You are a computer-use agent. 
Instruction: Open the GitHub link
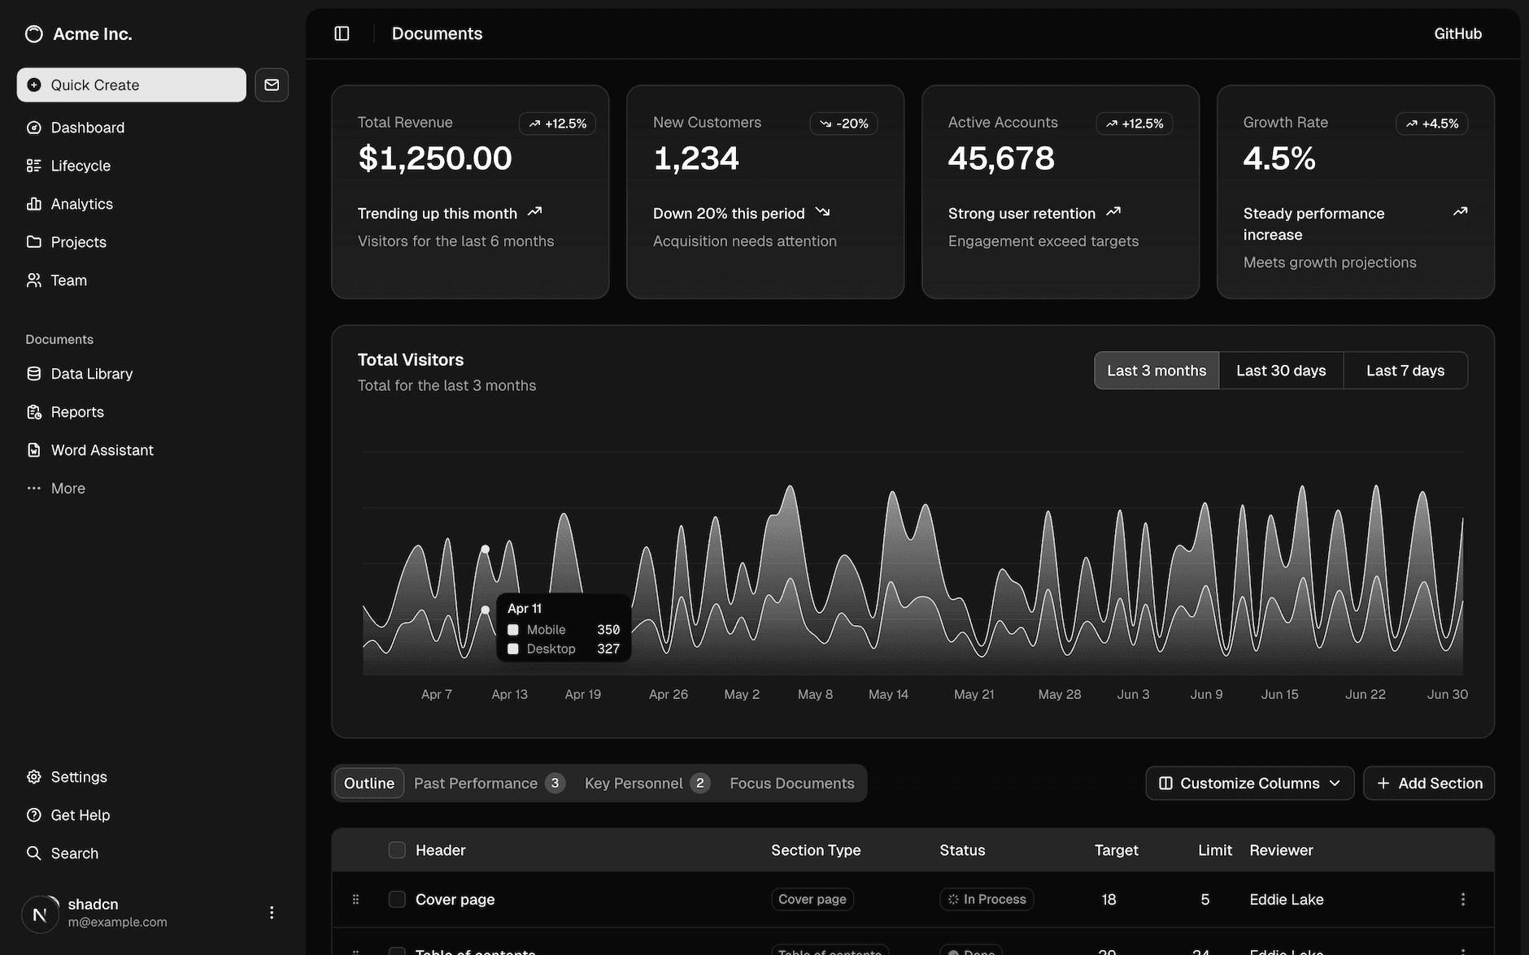(1457, 33)
